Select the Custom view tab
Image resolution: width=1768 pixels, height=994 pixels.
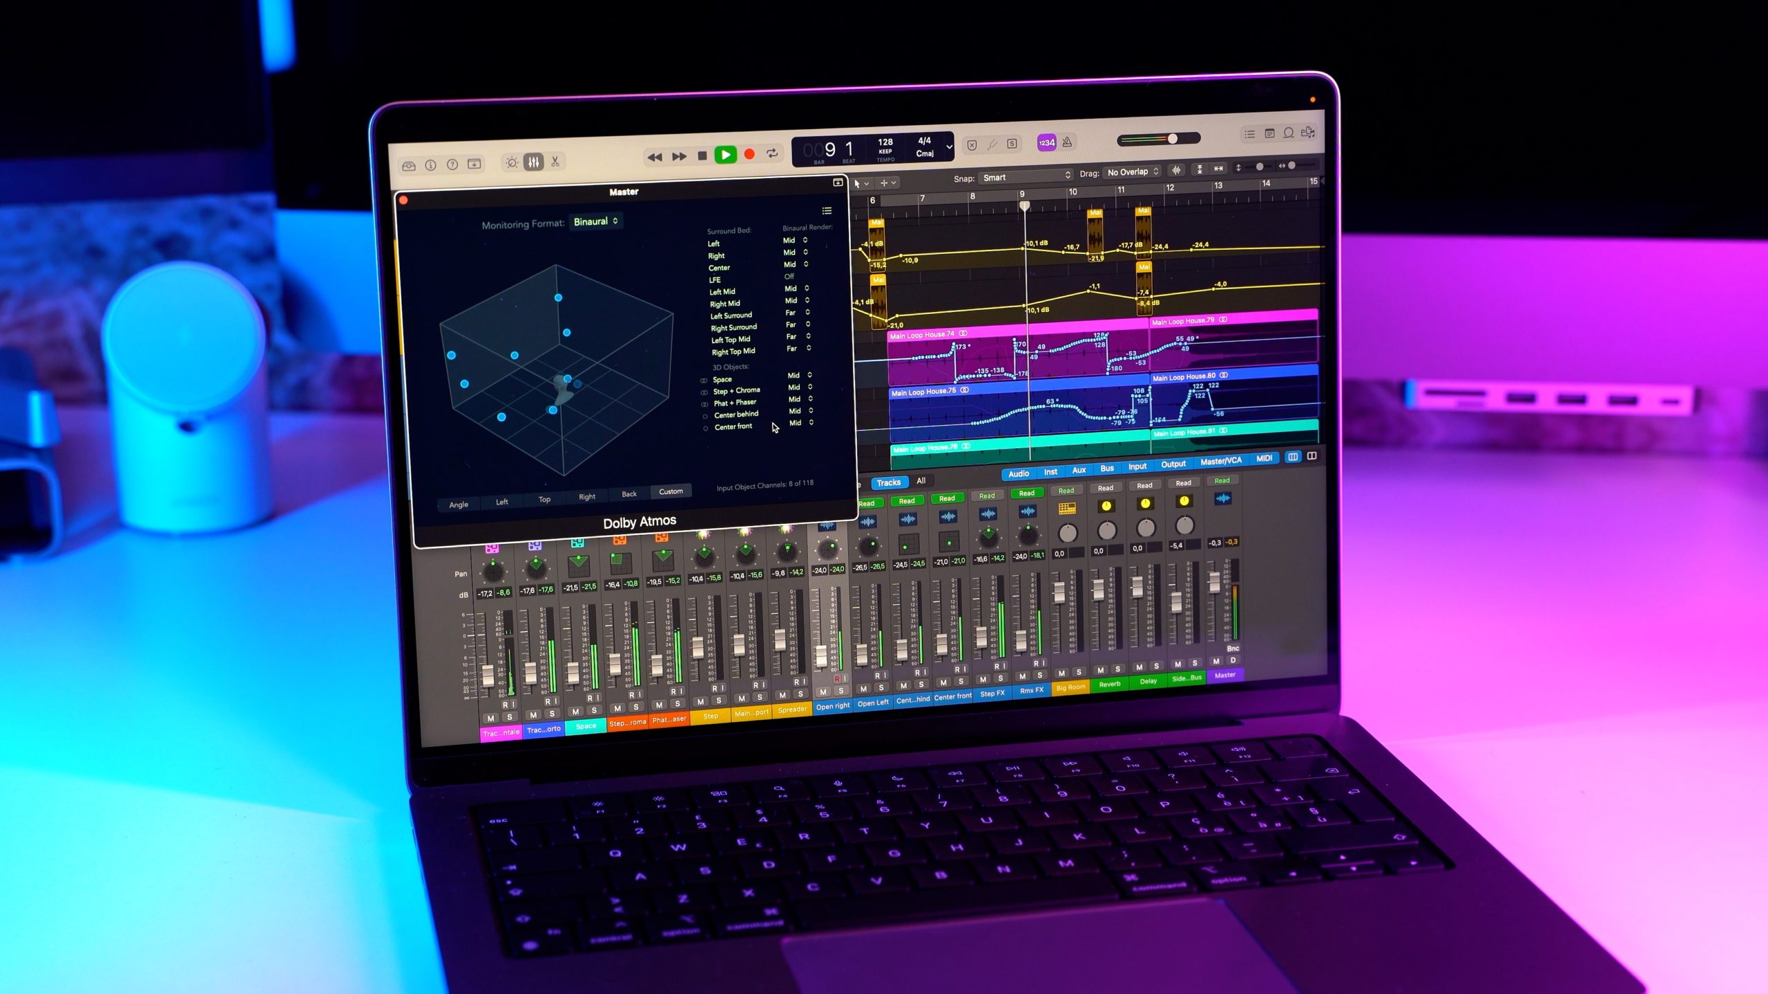point(671,491)
